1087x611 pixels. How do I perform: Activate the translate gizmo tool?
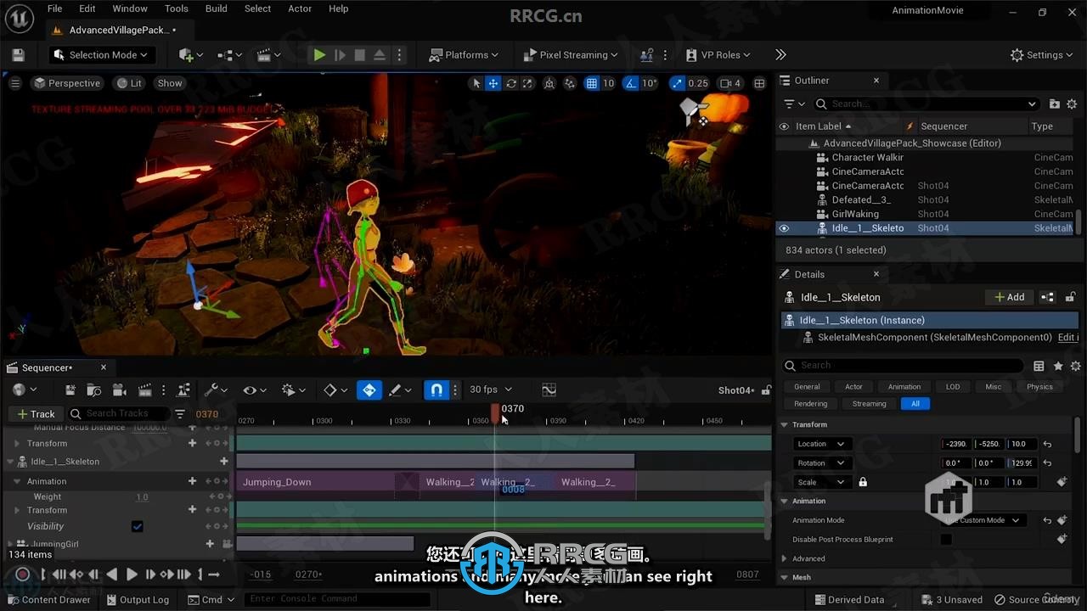(493, 83)
